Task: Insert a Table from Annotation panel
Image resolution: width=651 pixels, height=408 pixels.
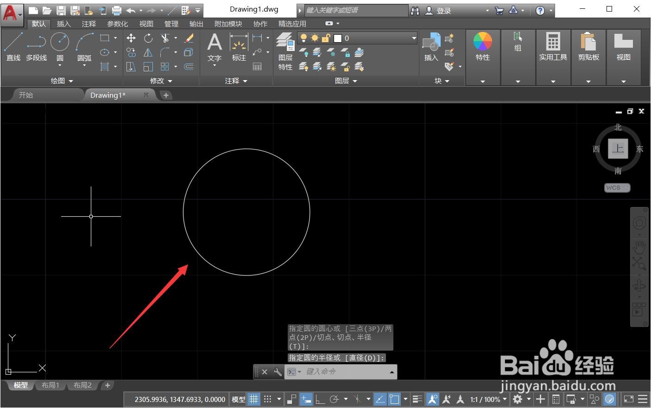Action: pyautogui.click(x=257, y=67)
